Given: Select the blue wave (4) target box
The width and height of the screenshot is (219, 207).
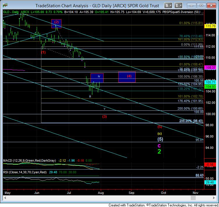Looking at the screenshot, I should 127,77.
